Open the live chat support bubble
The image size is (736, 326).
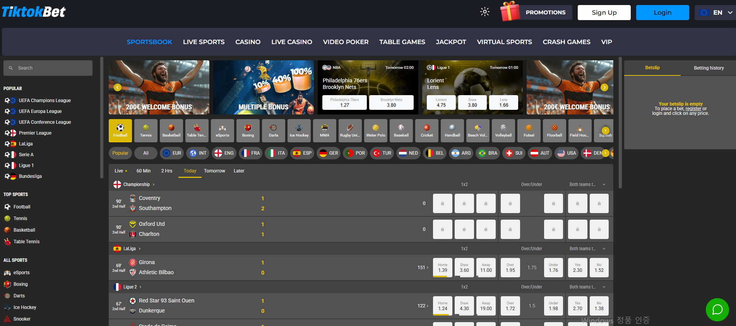[x=717, y=309]
